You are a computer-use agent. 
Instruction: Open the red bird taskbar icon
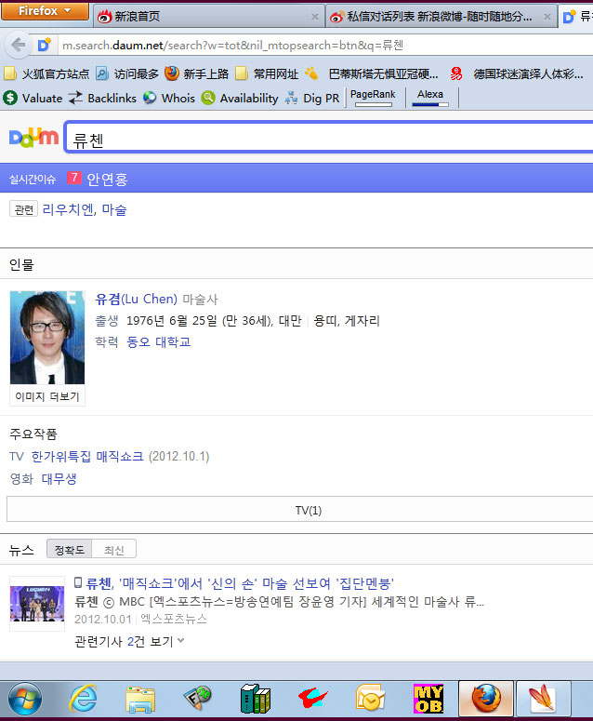(x=313, y=699)
